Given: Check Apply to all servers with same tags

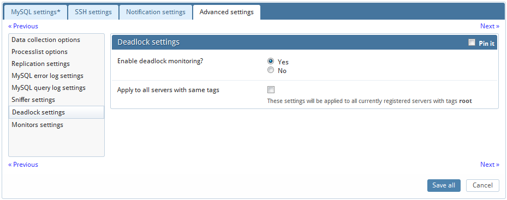Looking at the screenshot, I should (271, 90).
